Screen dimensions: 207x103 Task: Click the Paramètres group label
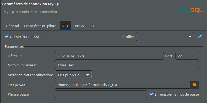coord(14,47)
